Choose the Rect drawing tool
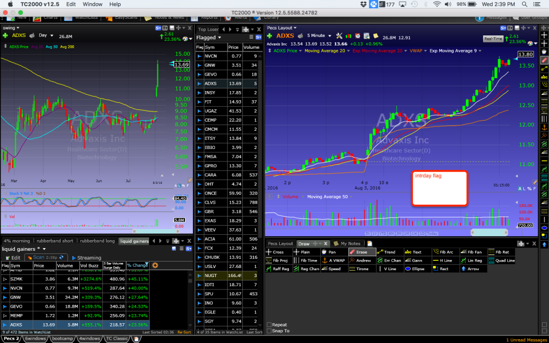This screenshot has height=343, width=549. click(445, 269)
